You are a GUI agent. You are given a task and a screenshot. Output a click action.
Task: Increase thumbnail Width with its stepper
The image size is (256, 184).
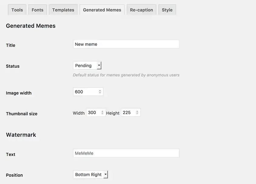[102, 111]
